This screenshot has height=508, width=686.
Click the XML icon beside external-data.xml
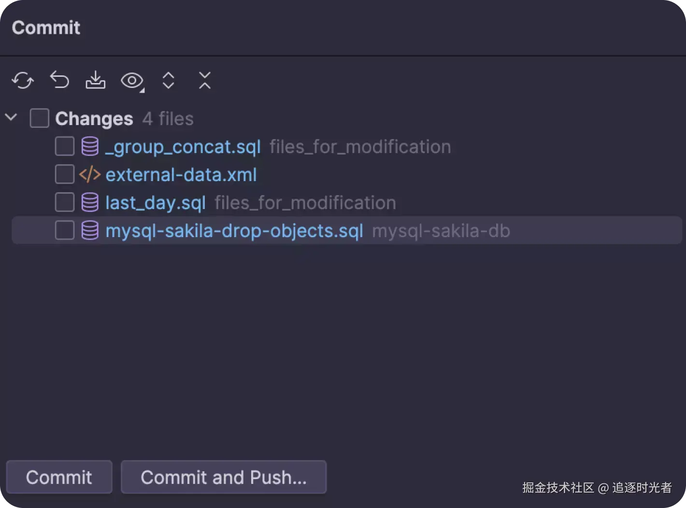90,174
